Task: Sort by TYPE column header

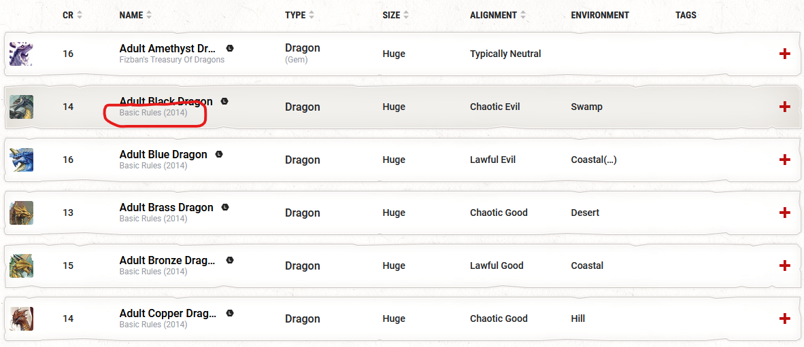Action: click(x=299, y=16)
